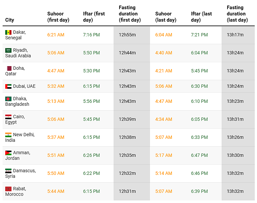Click the UAE flag icon
This screenshot has height=203, width=257.
9,86
